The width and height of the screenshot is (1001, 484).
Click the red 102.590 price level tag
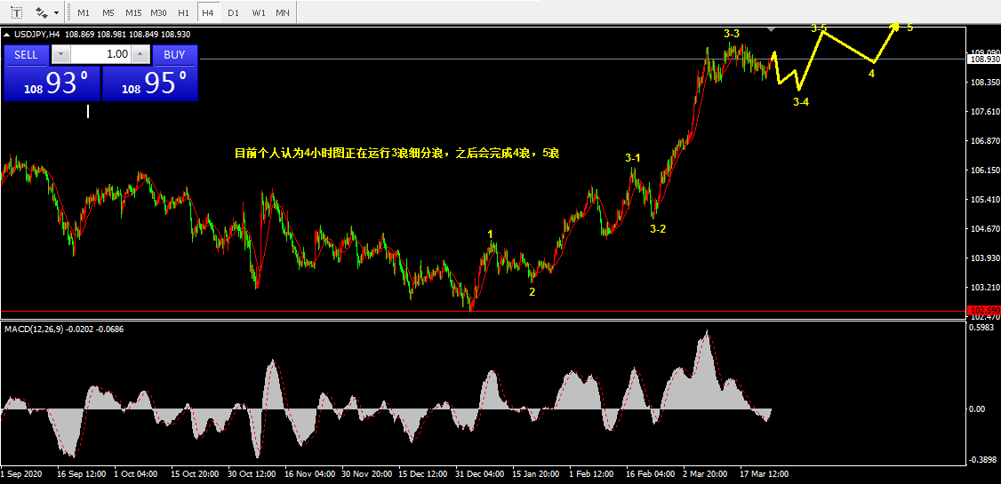(984, 311)
